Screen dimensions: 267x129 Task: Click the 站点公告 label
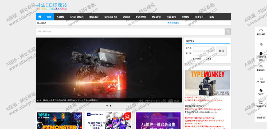click(x=42, y=23)
